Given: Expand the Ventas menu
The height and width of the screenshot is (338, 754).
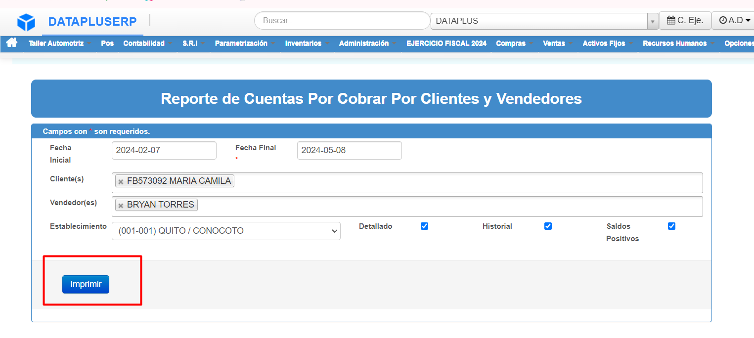Looking at the screenshot, I should coord(558,43).
